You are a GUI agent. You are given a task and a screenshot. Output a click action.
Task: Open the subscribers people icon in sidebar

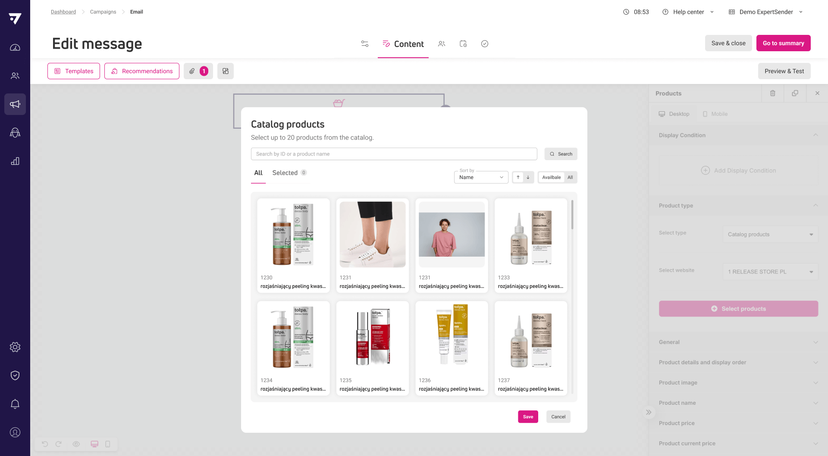(x=15, y=76)
